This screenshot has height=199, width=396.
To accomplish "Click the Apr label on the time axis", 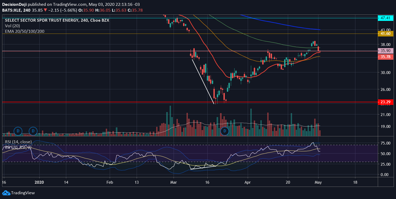I will click(x=248, y=182).
